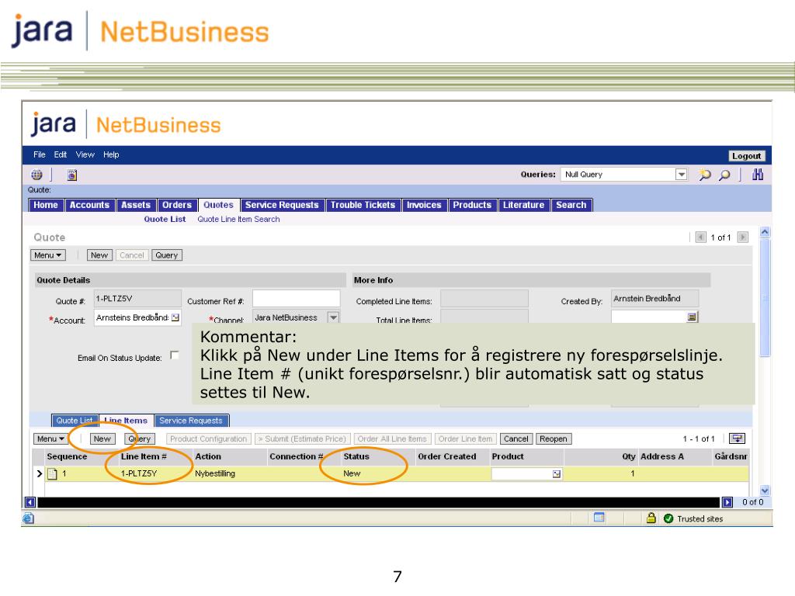The image size is (795, 596).
Task: Click Submit (Estimate Price) button
Action: [302, 439]
